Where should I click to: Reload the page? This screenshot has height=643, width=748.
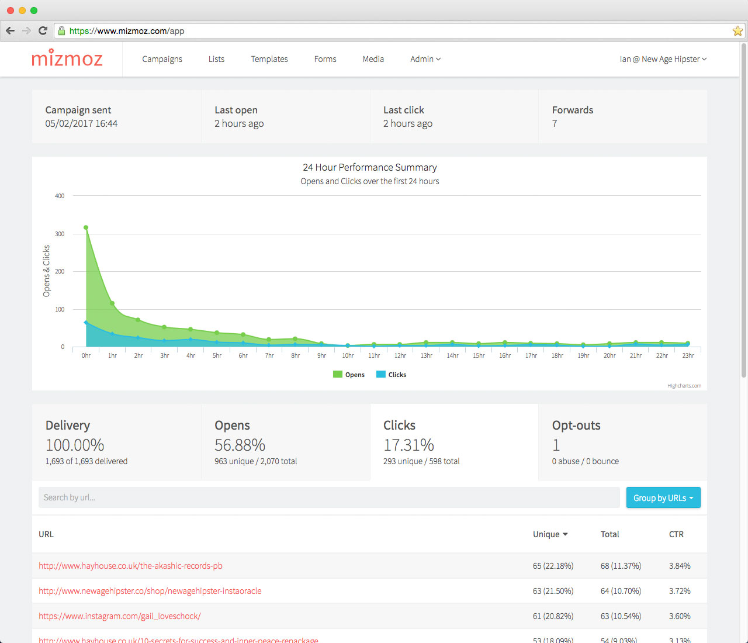click(x=43, y=30)
